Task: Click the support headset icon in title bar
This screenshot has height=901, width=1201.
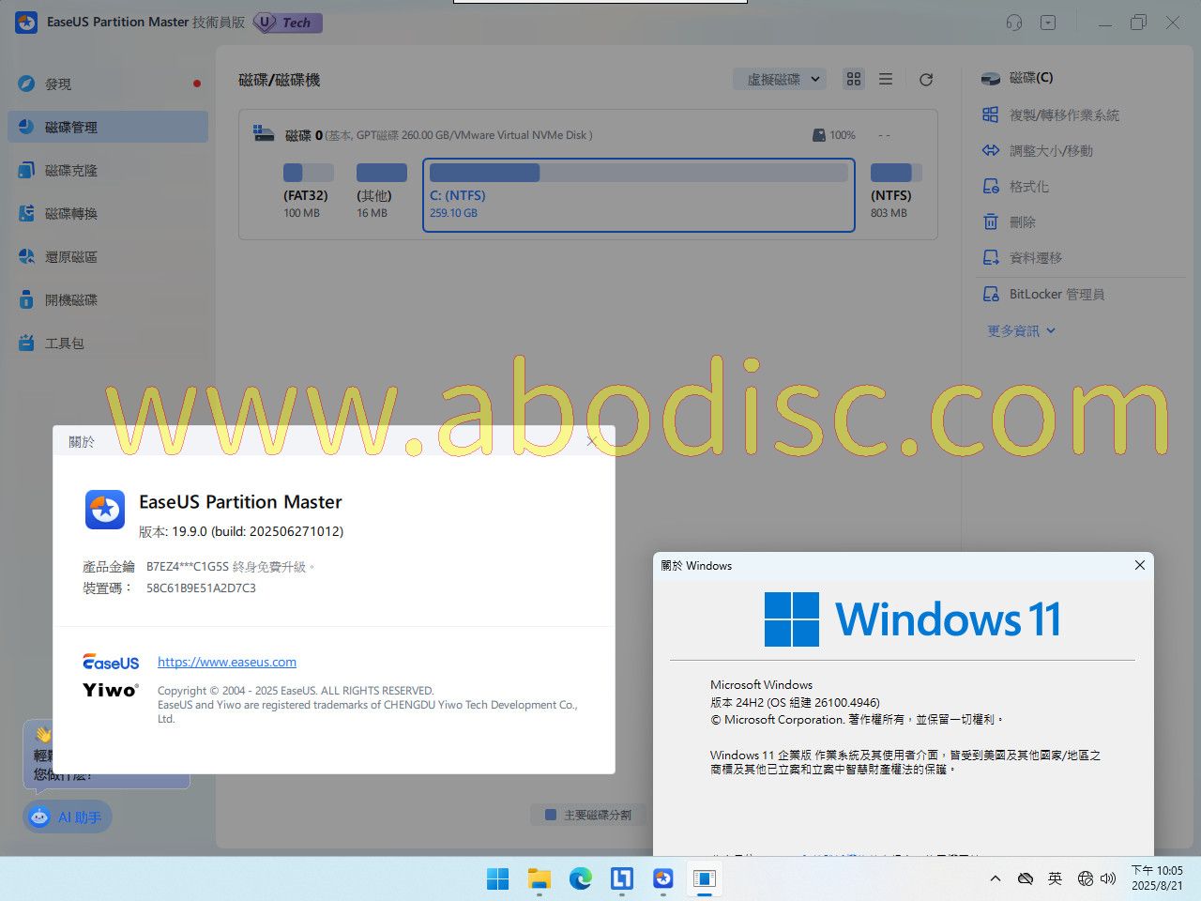Action: click(x=1014, y=23)
